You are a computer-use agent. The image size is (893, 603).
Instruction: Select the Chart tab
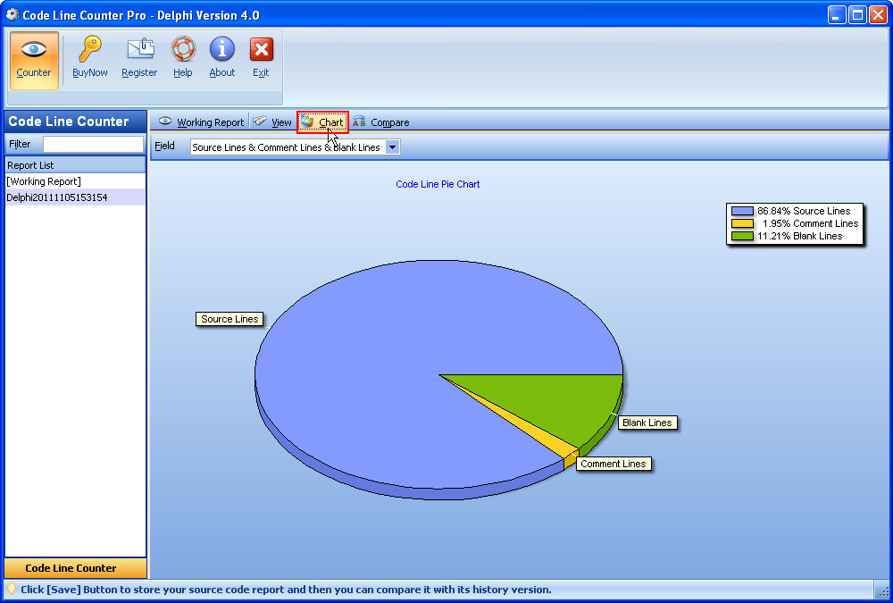point(323,122)
